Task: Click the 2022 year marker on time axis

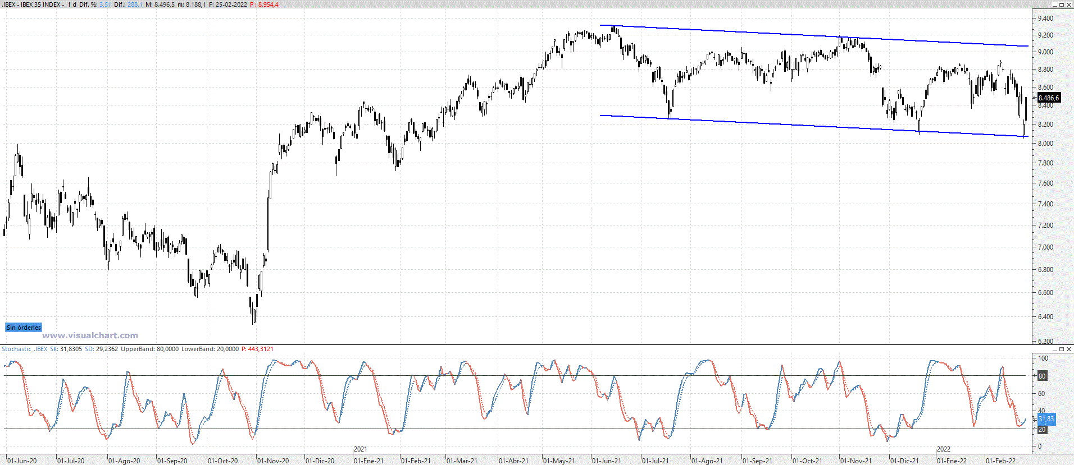Action: [943, 449]
